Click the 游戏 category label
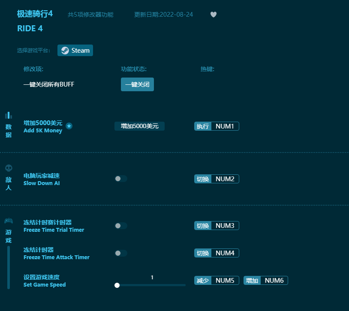 9,236
